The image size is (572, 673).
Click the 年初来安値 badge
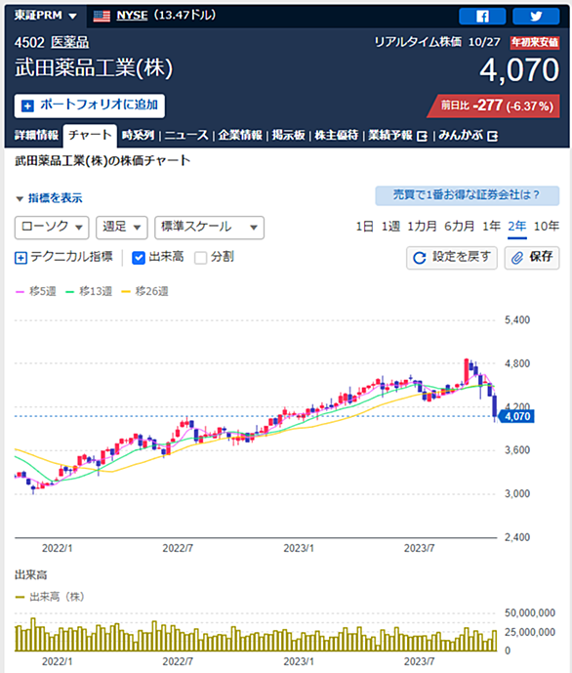(x=535, y=42)
